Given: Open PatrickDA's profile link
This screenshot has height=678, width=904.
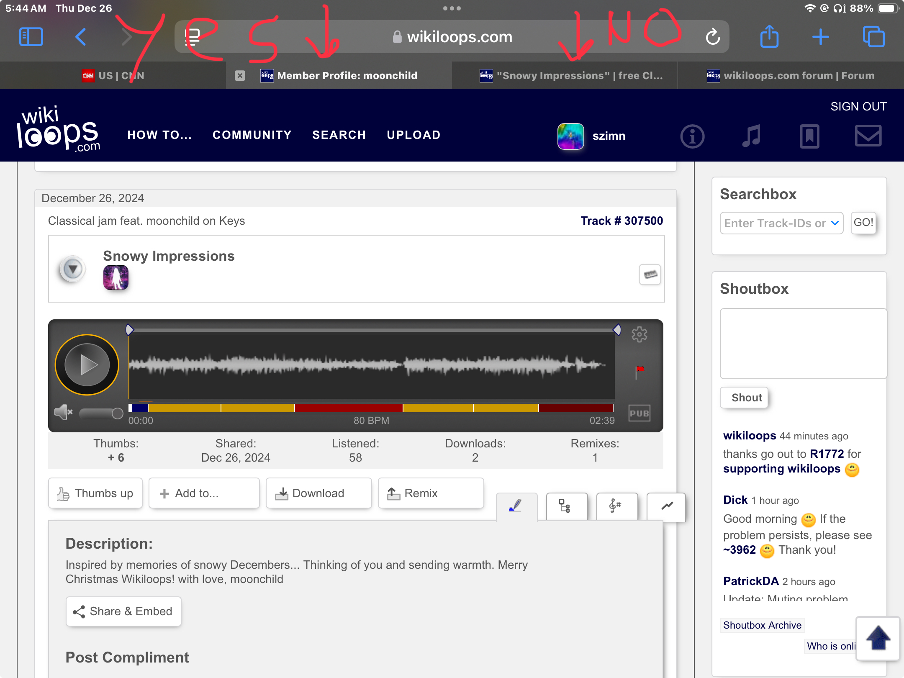Looking at the screenshot, I should point(751,581).
